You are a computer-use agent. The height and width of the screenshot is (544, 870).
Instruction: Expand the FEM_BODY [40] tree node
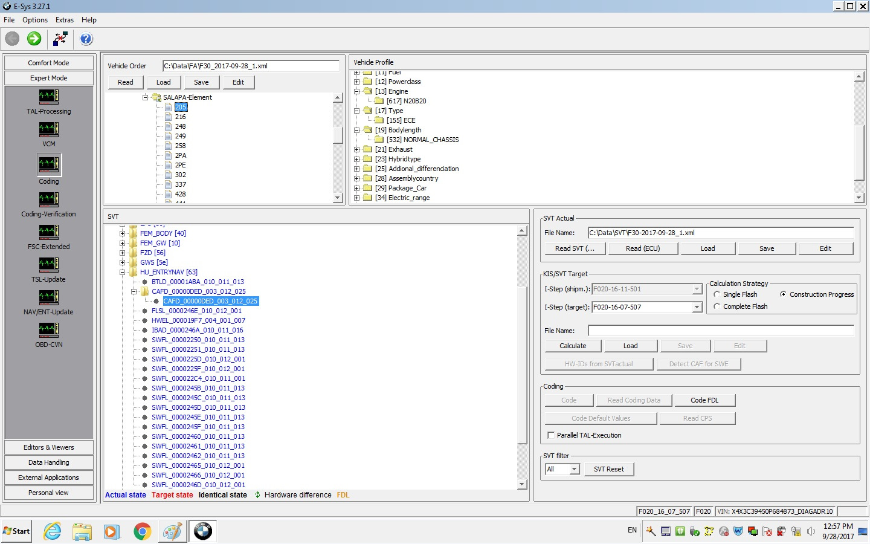(x=123, y=233)
